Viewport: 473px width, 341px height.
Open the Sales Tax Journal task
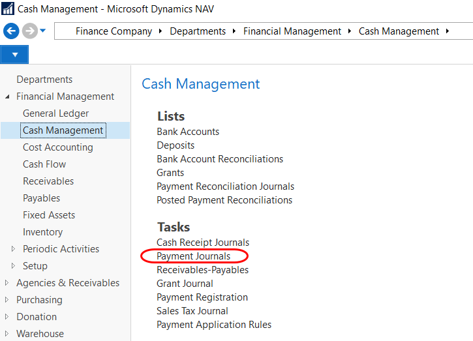point(192,311)
